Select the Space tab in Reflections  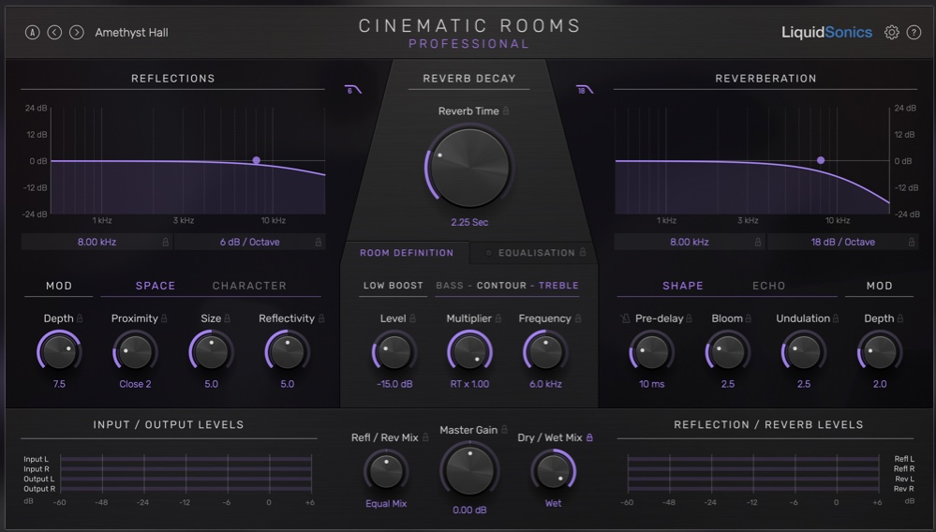click(156, 286)
